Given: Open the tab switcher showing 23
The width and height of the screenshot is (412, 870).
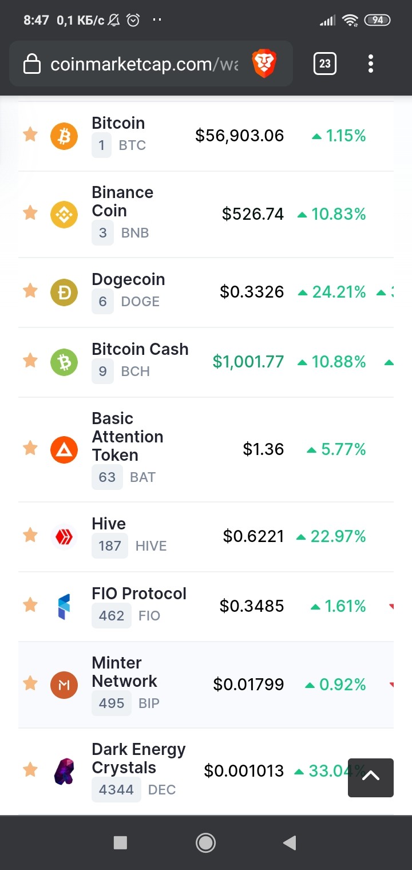Looking at the screenshot, I should pyautogui.click(x=325, y=64).
